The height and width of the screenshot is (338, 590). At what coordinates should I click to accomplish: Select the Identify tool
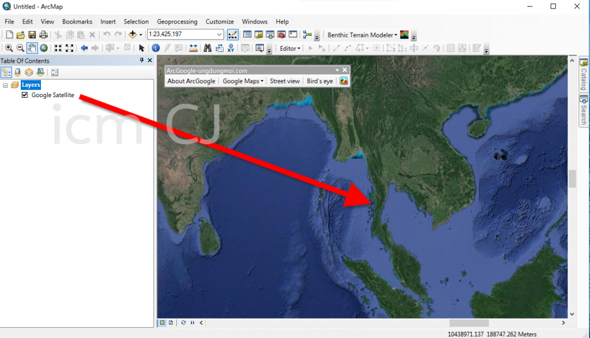click(155, 48)
